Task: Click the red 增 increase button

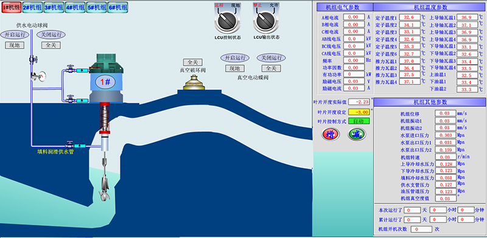Action: pyautogui.click(x=331, y=134)
